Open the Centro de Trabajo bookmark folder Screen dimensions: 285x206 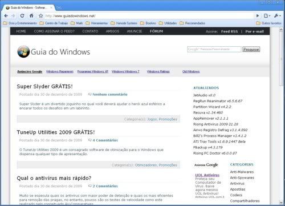pyautogui.click(x=54, y=23)
